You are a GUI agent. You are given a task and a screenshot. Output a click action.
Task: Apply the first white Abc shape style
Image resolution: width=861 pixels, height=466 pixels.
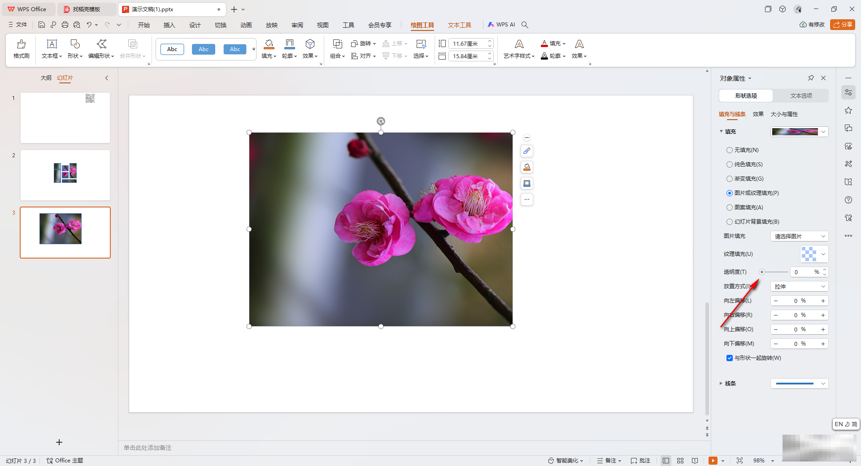(172, 49)
